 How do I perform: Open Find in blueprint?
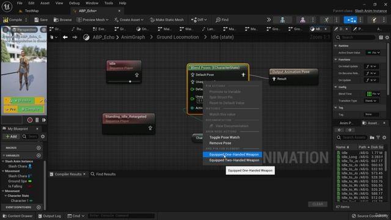click(222, 20)
